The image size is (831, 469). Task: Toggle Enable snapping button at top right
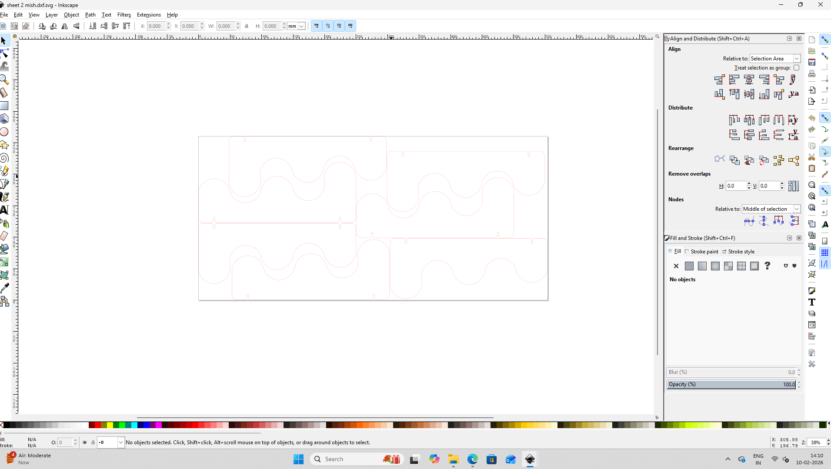pos(825,40)
